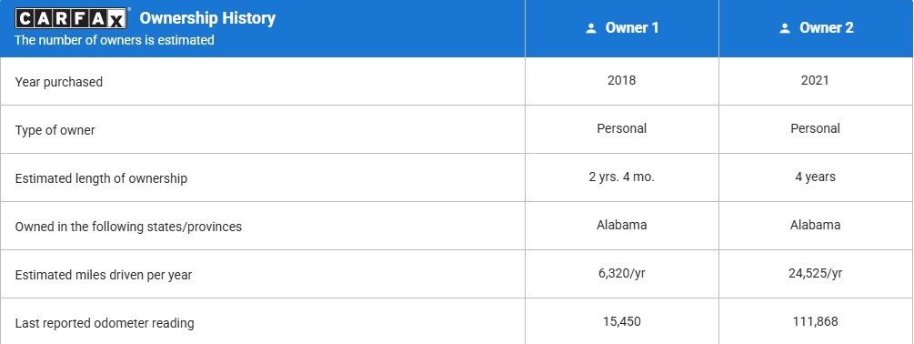Screen dimensions: 914x344
Task: Click Estimated length of ownership label
Action: pyautogui.click(x=102, y=178)
